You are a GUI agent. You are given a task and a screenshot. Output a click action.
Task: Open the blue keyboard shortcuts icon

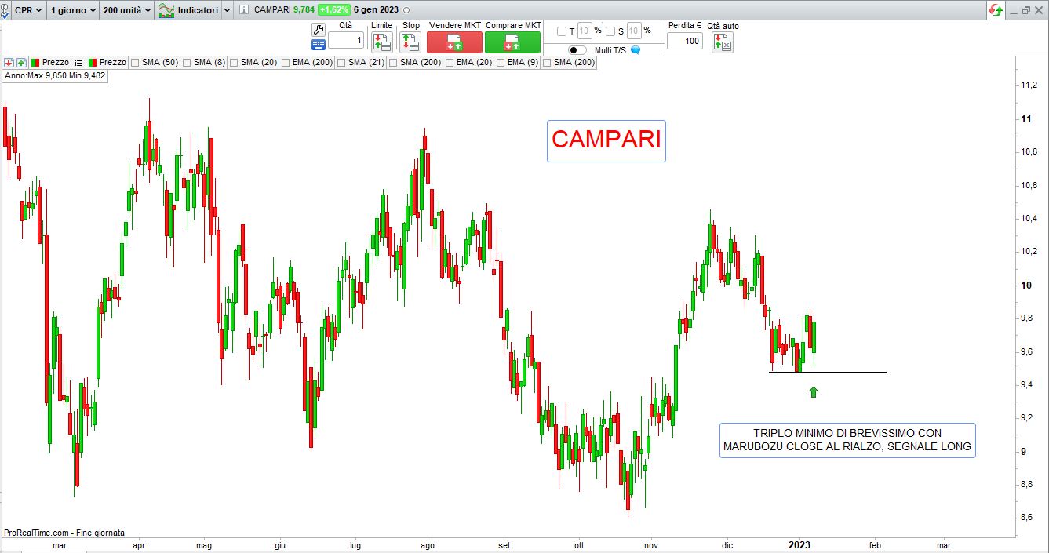pos(318,45)
